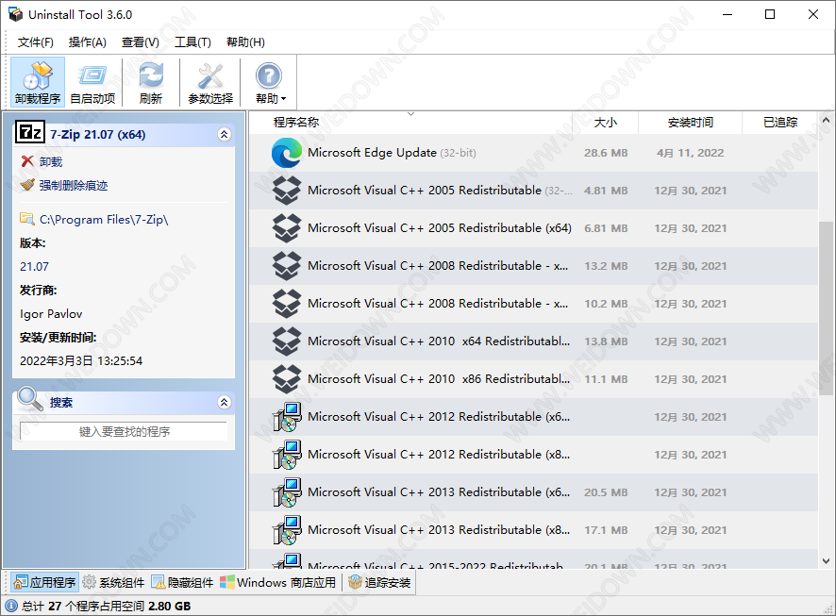Click the scrollbar down arrow
Image resolution: width=836 pixels, height=616 pixels.
[x=826, y=560]
